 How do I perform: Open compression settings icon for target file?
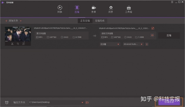152,35
